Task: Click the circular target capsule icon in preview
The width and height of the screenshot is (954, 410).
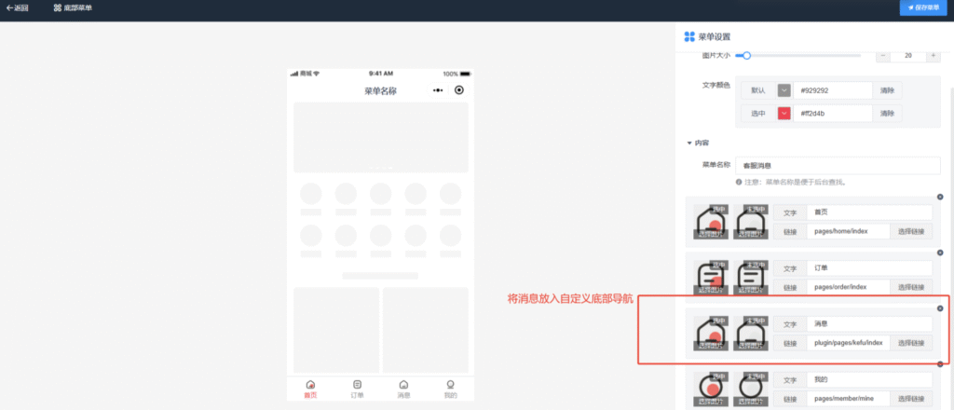Action: (x=458, y=90)
